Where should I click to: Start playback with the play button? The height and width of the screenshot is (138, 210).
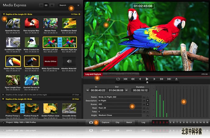(147, 79)
